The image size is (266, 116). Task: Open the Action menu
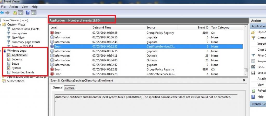tap(14, 7)
